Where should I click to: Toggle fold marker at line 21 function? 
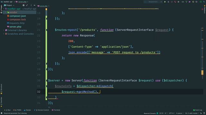46,30
